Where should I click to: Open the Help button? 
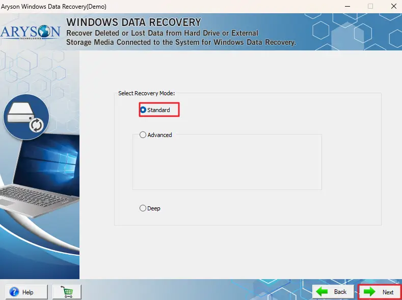click(x=26, y=292)
